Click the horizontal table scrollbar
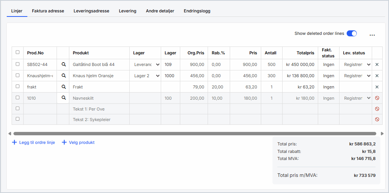Screen dimensions: 389x193 pyautogui.click(x=194, y=133)
